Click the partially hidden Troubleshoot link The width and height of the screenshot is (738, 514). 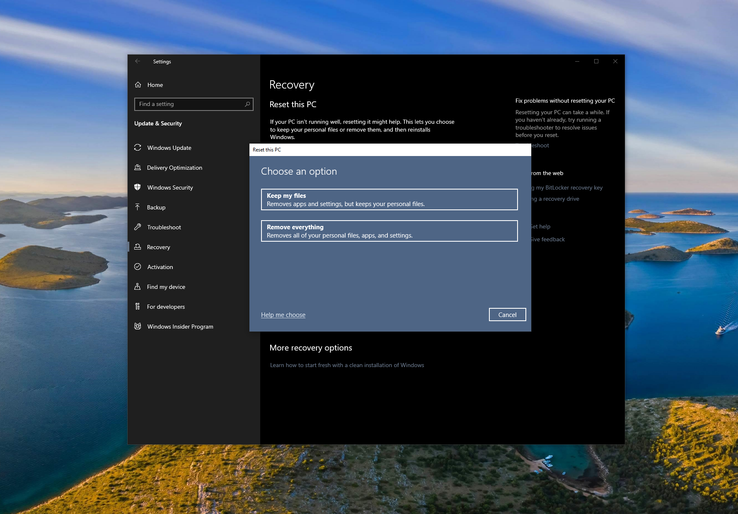point(540,145)
